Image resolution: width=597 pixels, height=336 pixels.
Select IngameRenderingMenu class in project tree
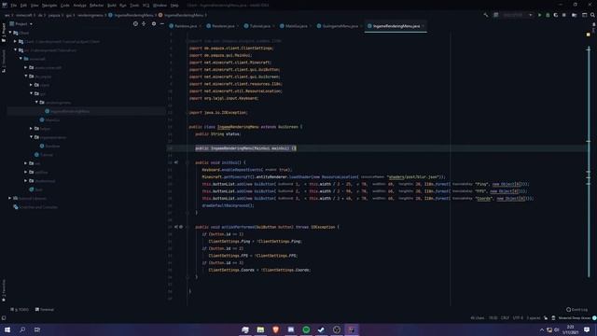click(x=70, y=111)
